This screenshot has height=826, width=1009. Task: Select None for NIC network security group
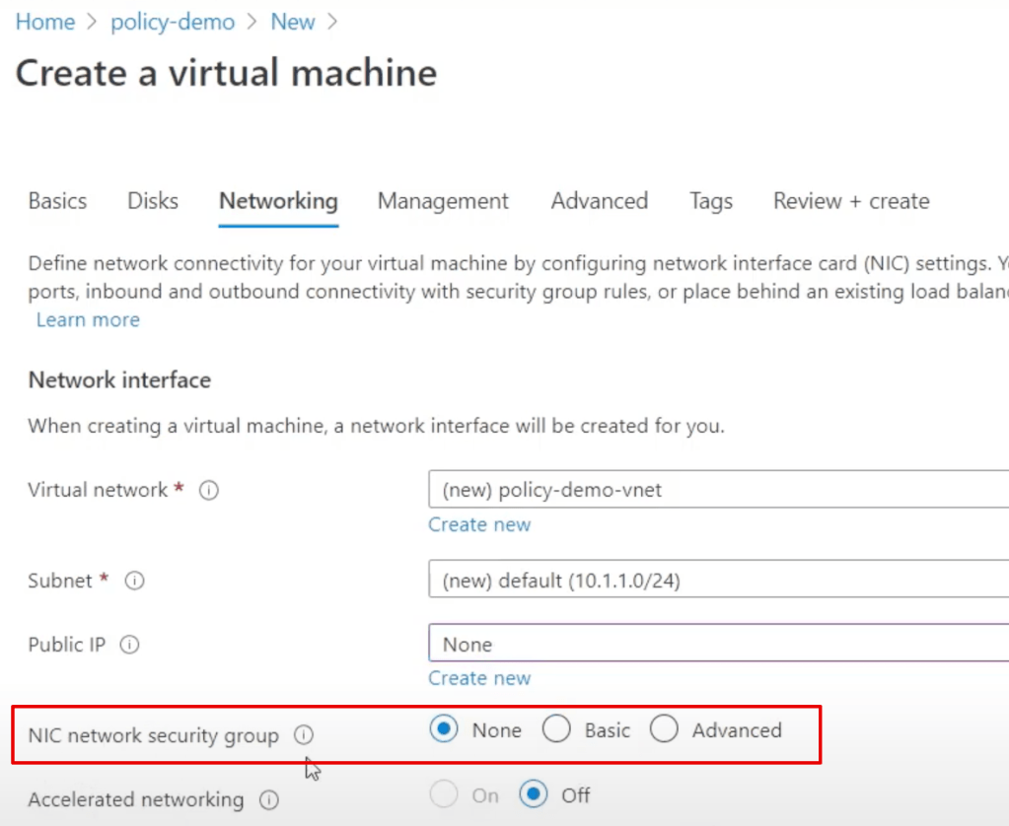[x=445, y=730]
